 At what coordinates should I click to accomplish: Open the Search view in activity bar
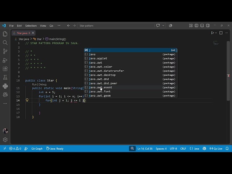point(5,43)
